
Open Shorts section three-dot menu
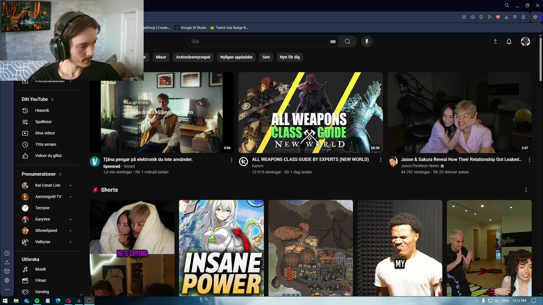526,190
